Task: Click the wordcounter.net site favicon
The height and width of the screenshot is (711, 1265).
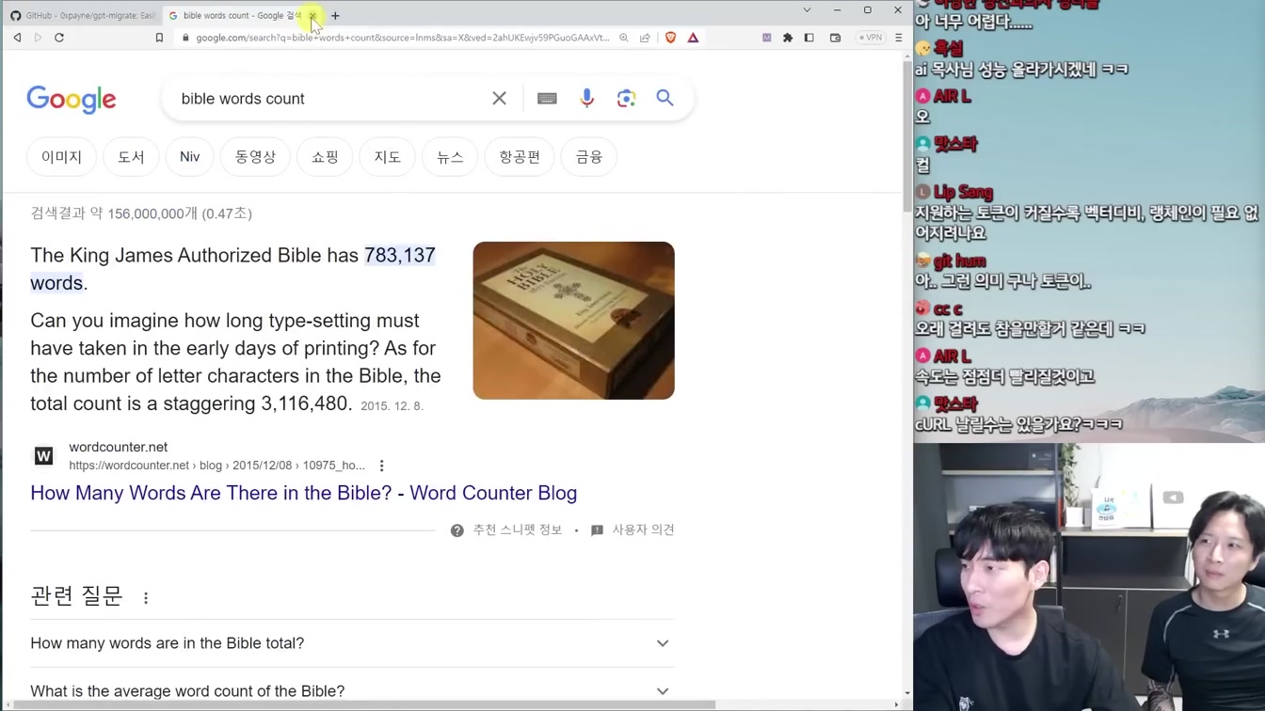Action: (x=43, y=456)
